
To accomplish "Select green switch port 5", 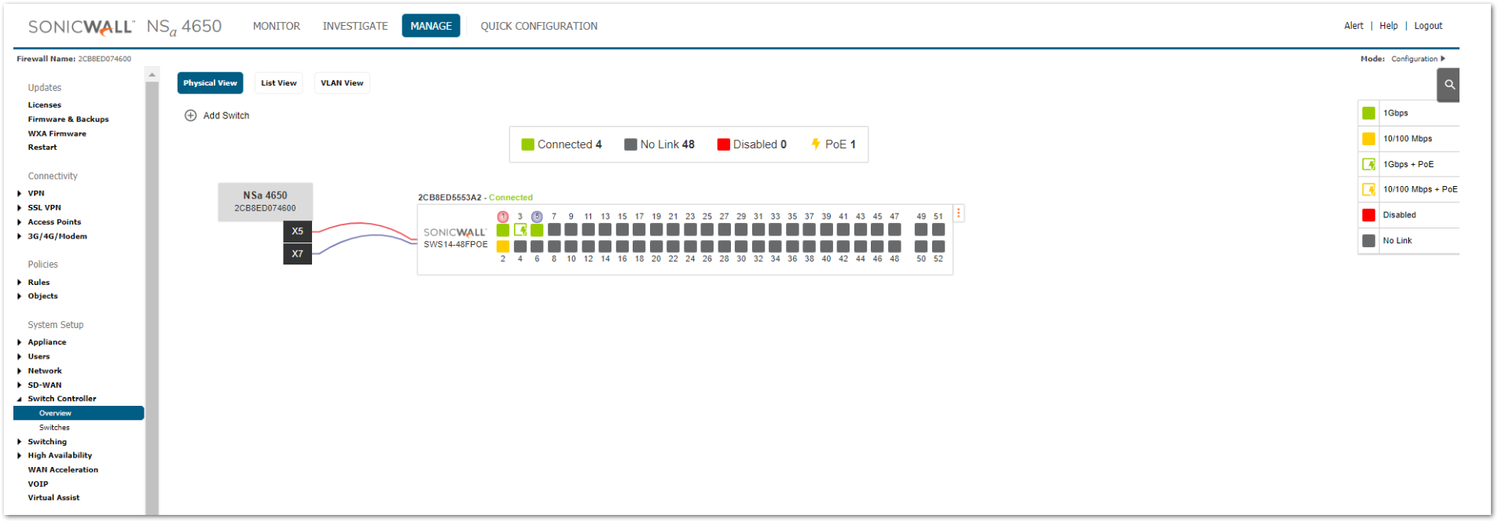I will 537,230.
